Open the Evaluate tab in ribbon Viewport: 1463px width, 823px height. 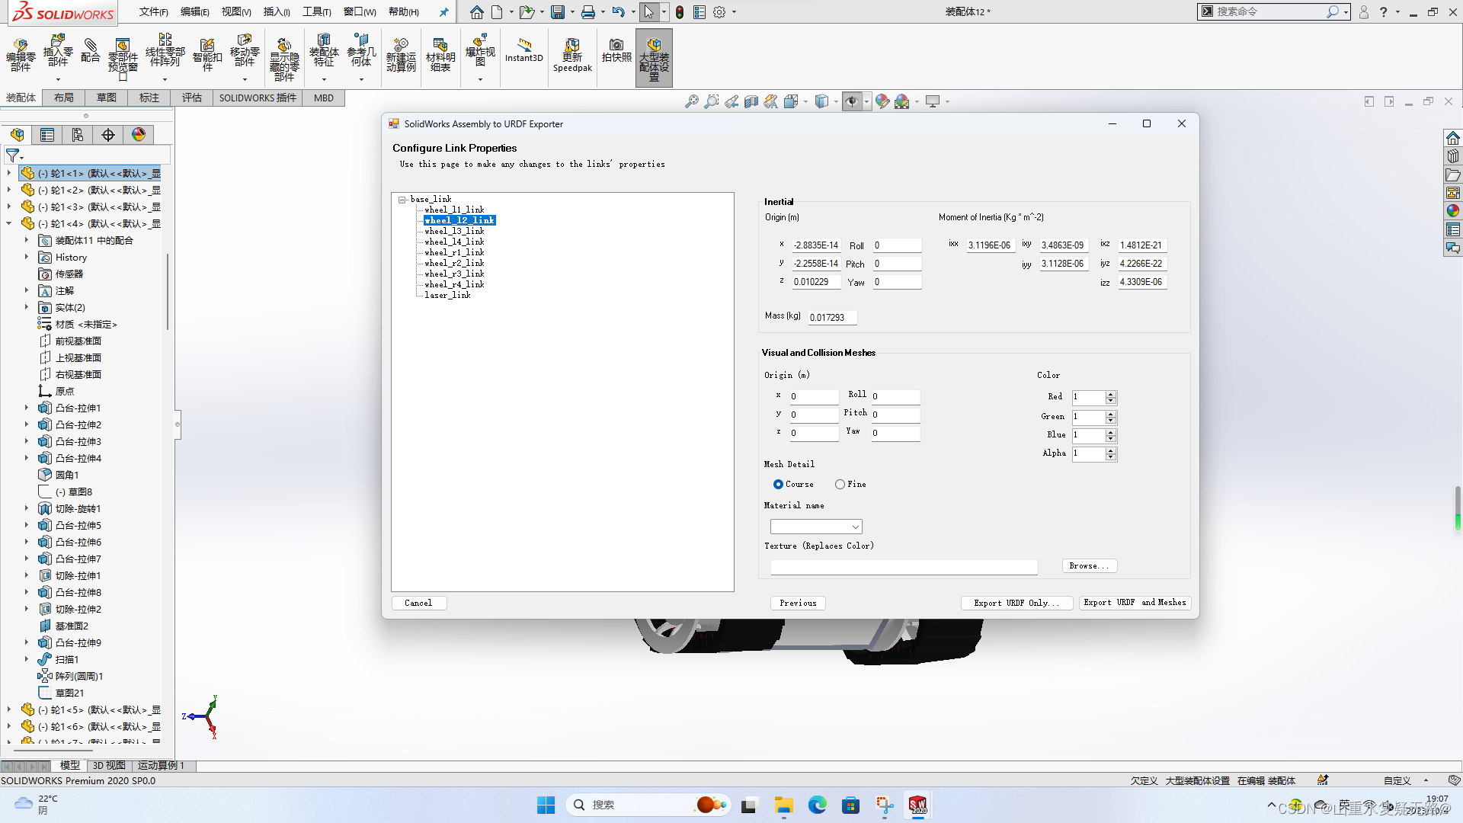coord(192,97)
